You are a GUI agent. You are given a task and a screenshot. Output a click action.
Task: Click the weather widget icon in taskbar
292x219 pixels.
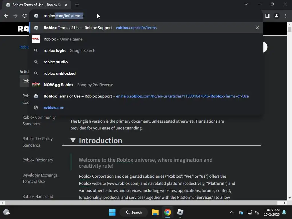(x=7, y=212)
